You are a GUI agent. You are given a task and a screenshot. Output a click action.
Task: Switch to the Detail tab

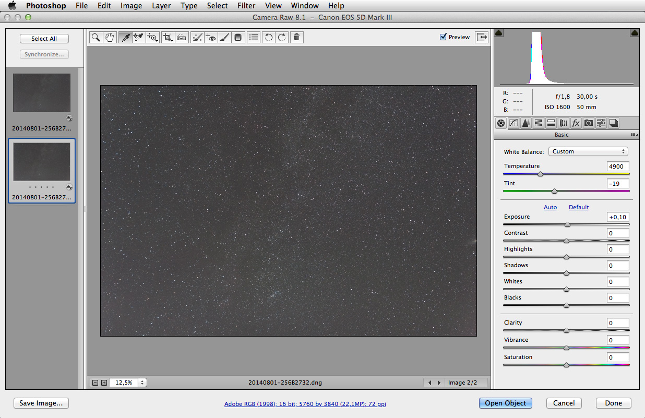click(525, 123)
